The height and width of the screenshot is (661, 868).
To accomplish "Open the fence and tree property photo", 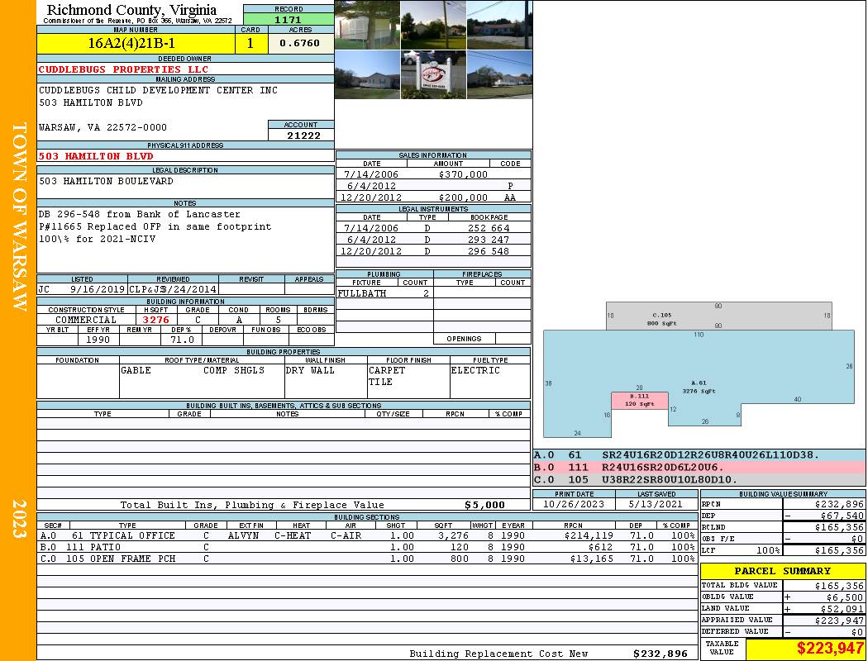I will tap(368, 25).
